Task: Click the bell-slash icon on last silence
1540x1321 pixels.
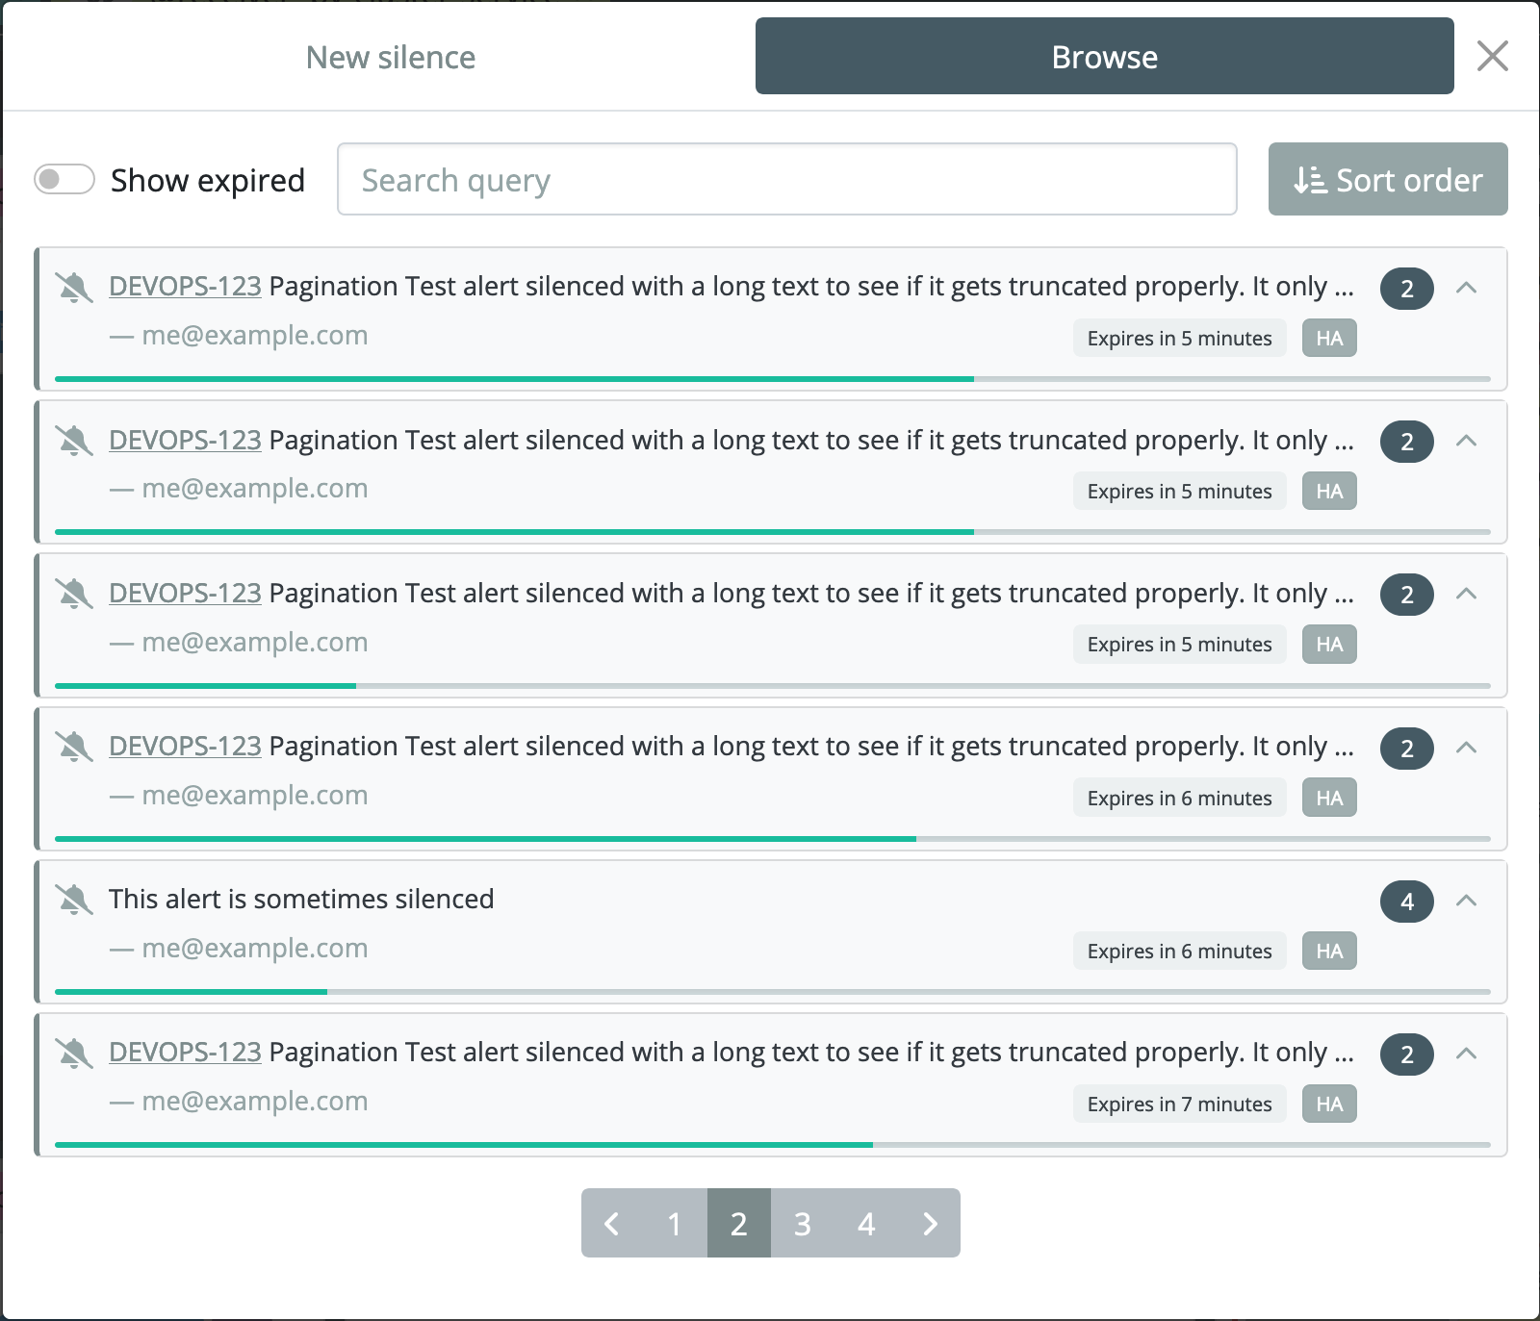Action: (74, 1053)
